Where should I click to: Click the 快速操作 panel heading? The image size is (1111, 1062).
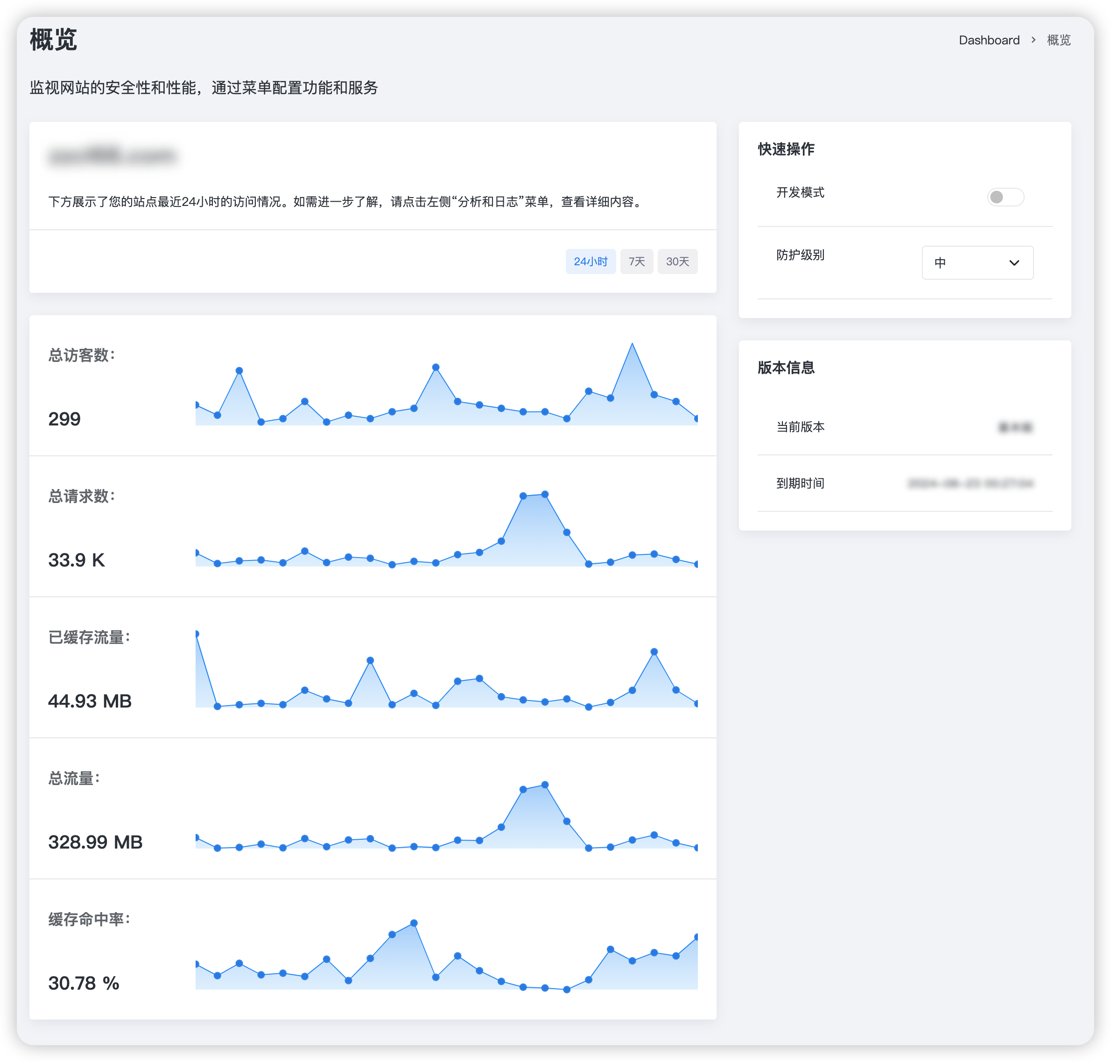click(786, 149)
